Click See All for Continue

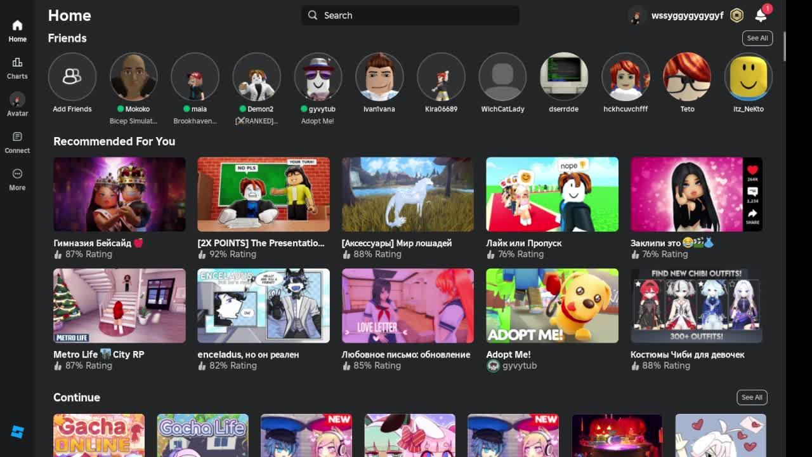click(752, 397)
